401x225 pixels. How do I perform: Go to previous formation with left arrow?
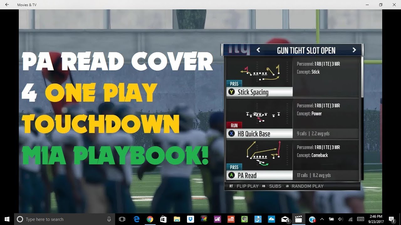pos(258,50)
